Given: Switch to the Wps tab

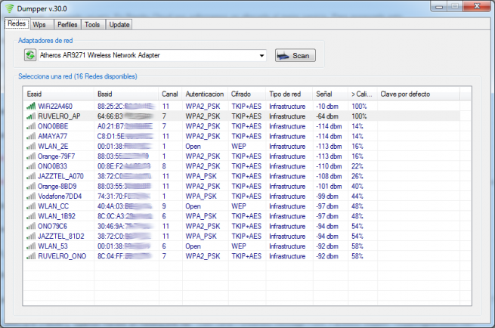Looking at the screenshot, I should [39, 24].
